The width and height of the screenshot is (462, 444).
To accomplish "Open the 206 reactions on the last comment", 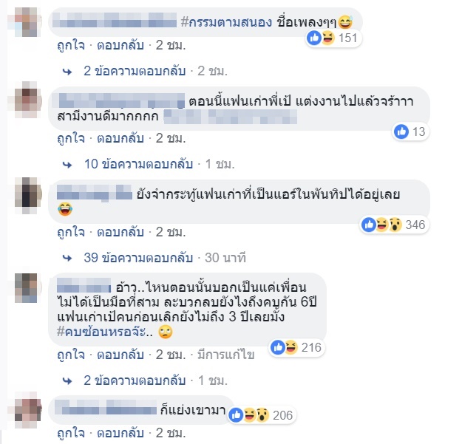I will (x=262, y=415).
